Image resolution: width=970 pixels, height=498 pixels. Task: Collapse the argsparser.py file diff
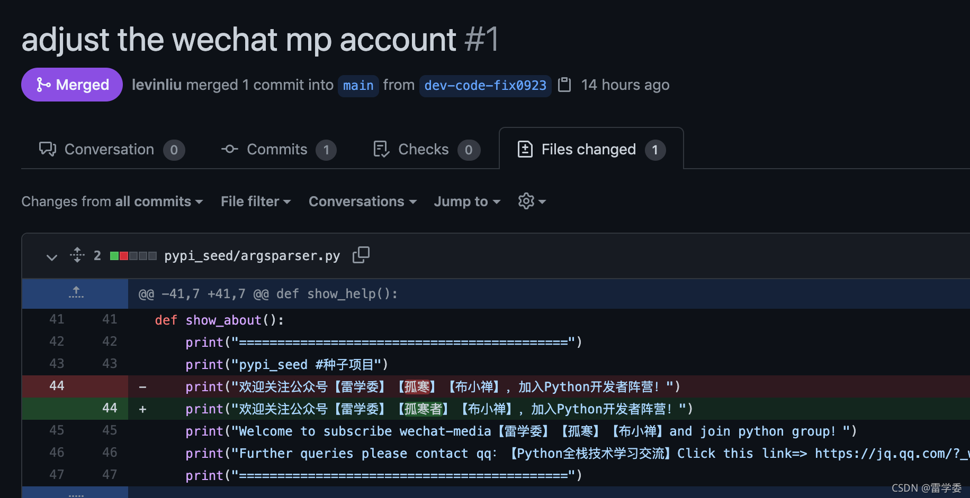(51, 257)
